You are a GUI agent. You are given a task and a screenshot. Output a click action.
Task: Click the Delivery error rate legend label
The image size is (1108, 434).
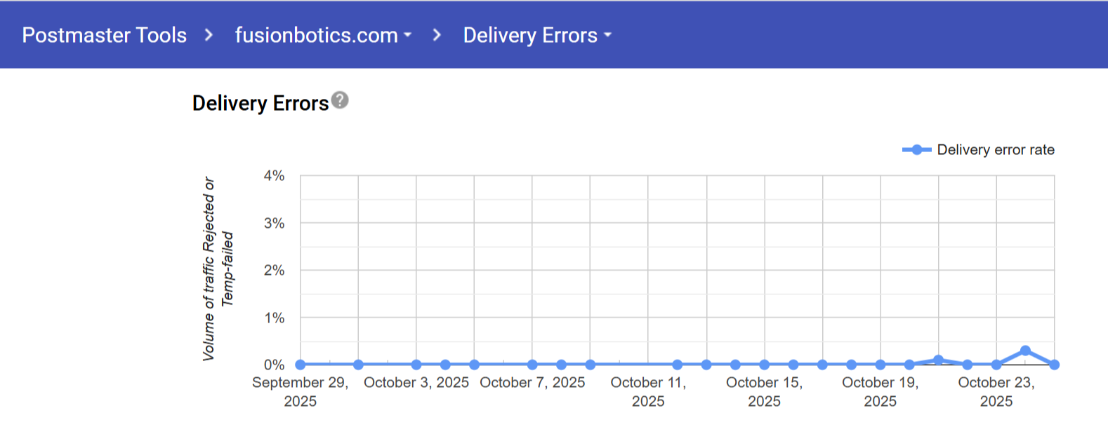(x=996, y=150)
